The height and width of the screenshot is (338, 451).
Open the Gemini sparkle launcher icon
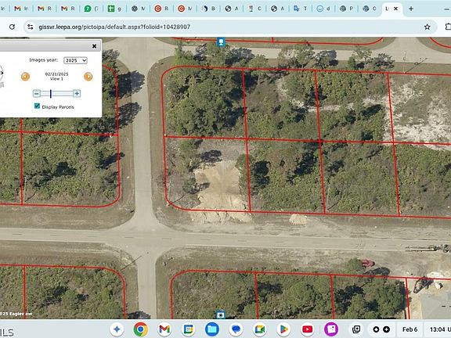click(117, 329)
